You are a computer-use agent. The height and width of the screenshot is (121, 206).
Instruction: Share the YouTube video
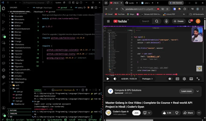(x=188, y=113)
